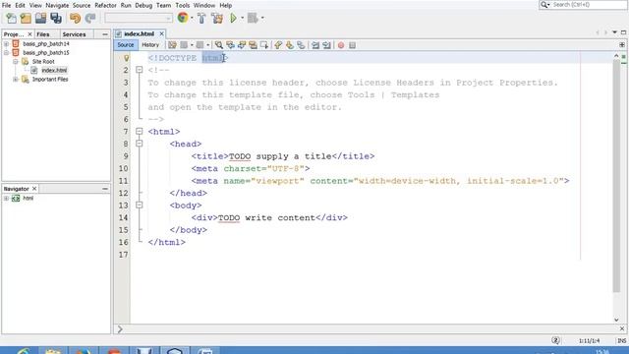Expand the Important Files node

tap(16, 79)
